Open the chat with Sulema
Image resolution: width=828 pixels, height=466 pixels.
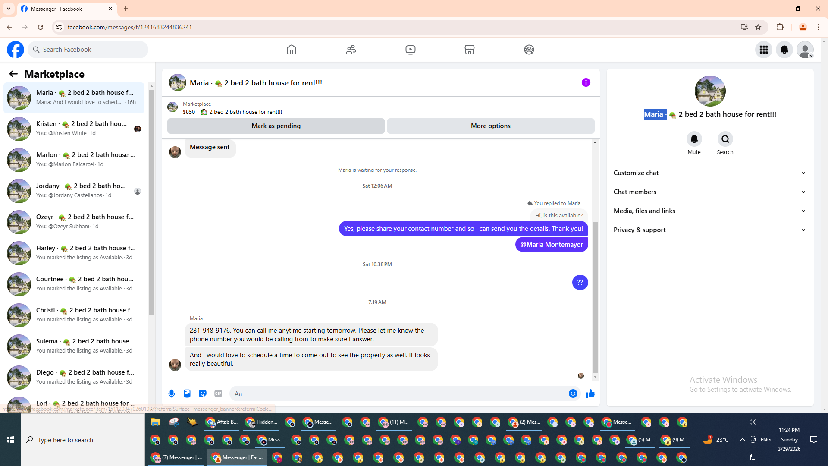tap(74, 346)
